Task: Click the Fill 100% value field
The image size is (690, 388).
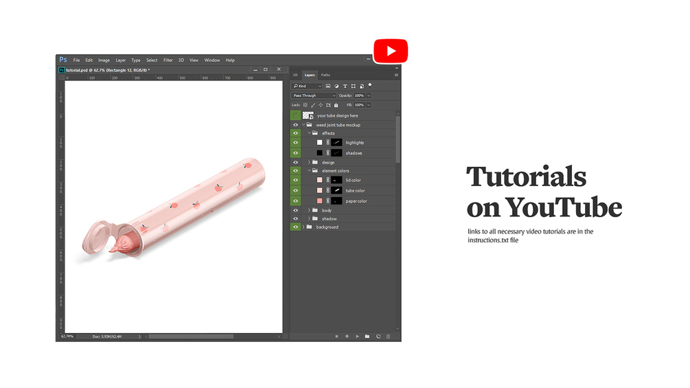Action: point(360,105)
